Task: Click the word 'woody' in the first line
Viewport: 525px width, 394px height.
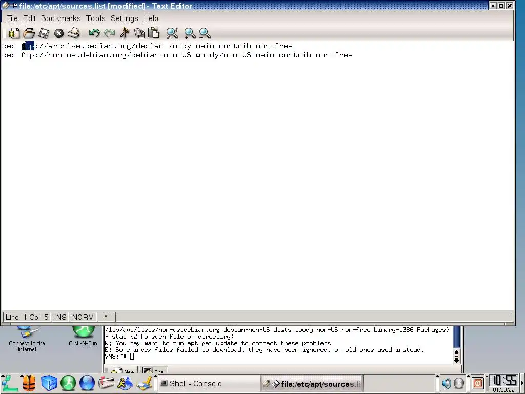Action: [179, 46]
